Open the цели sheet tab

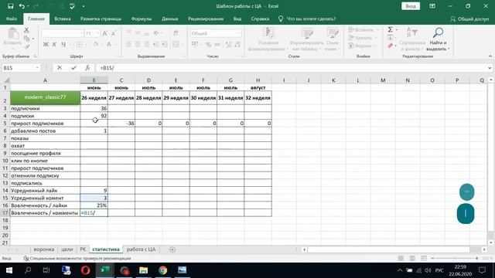point(67,249)
